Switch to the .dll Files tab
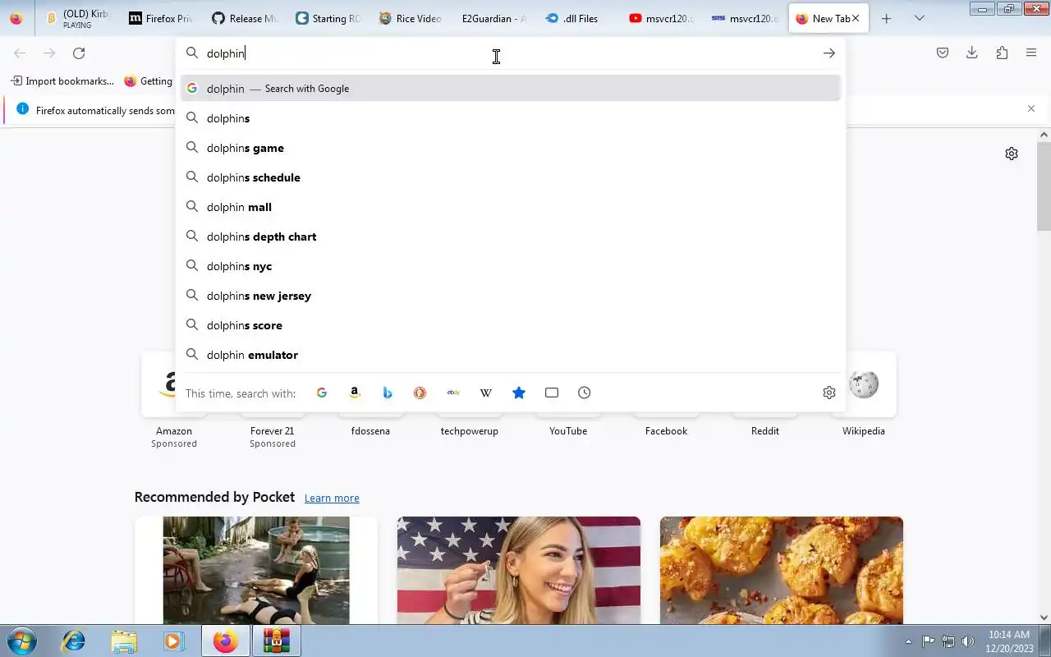The image size is (1051, 657). (576, 18)
